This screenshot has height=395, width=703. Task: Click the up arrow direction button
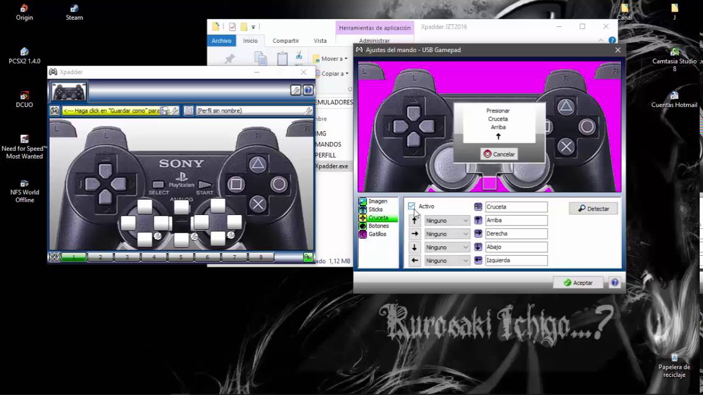(x=415, y=221)
